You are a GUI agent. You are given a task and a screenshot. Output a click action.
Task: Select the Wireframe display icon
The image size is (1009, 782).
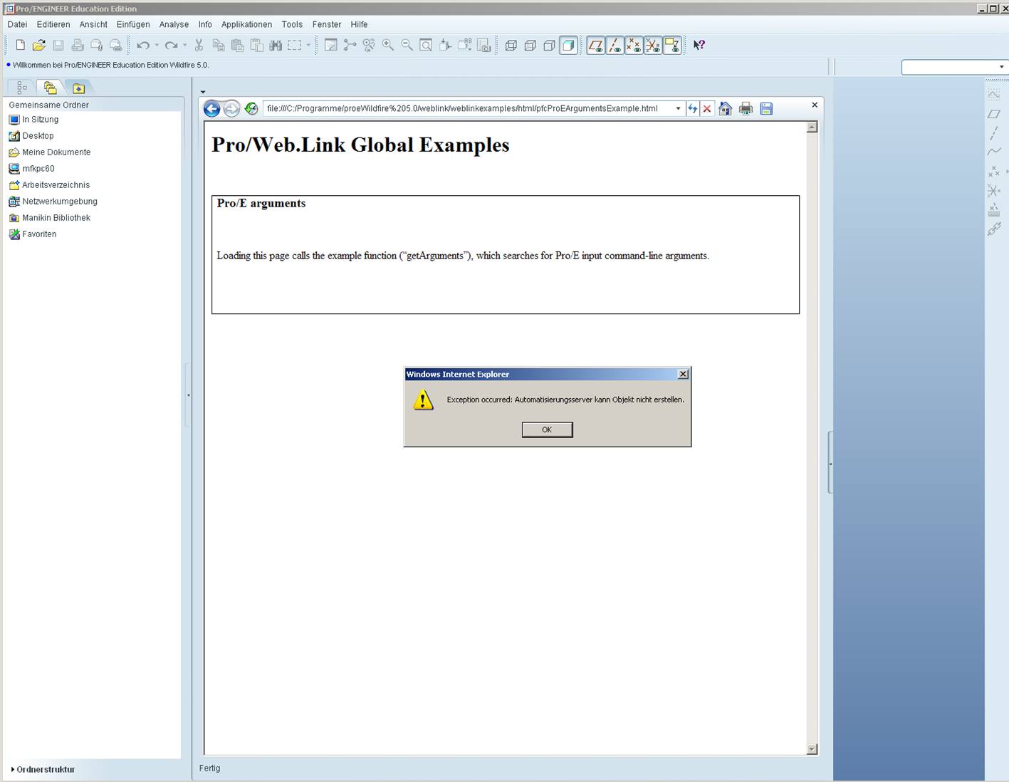coord(511,45)
